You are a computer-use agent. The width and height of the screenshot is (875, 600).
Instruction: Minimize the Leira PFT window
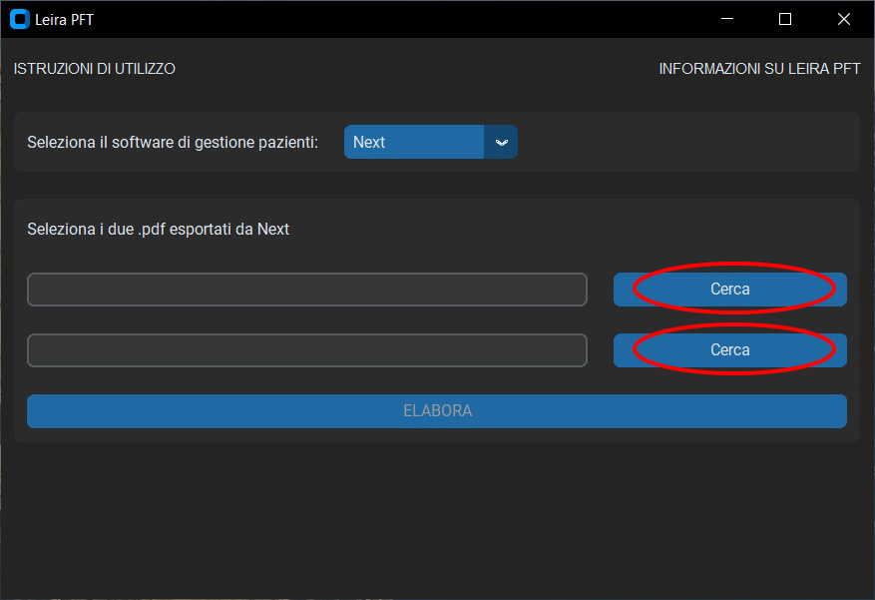[727, 19]
